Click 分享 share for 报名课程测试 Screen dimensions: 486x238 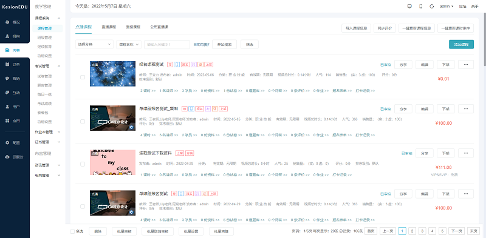[403, 65]
